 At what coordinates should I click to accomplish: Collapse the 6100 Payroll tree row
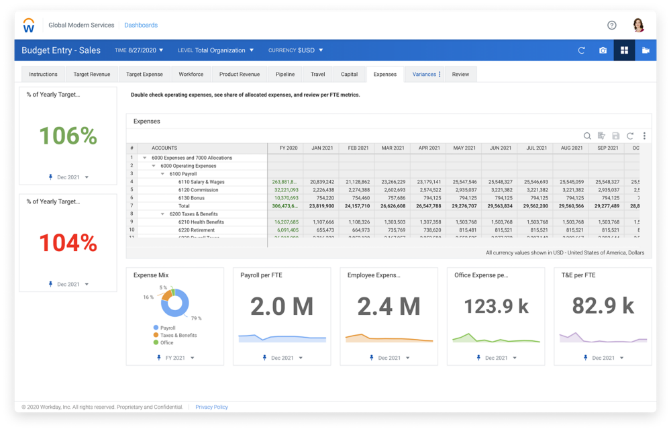click(x=162, y=174)
